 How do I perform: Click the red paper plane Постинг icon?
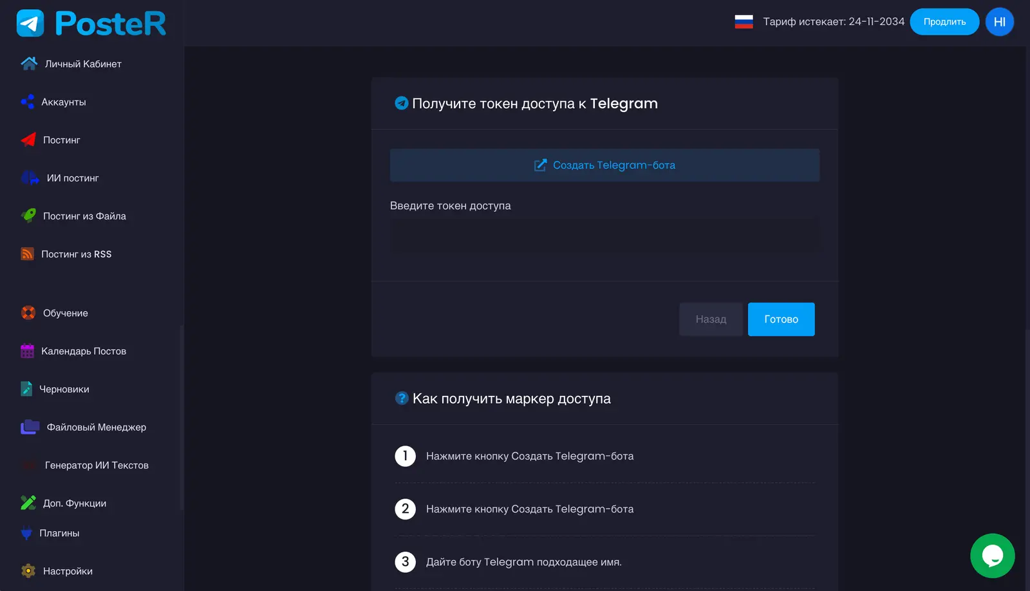point(28,140)
